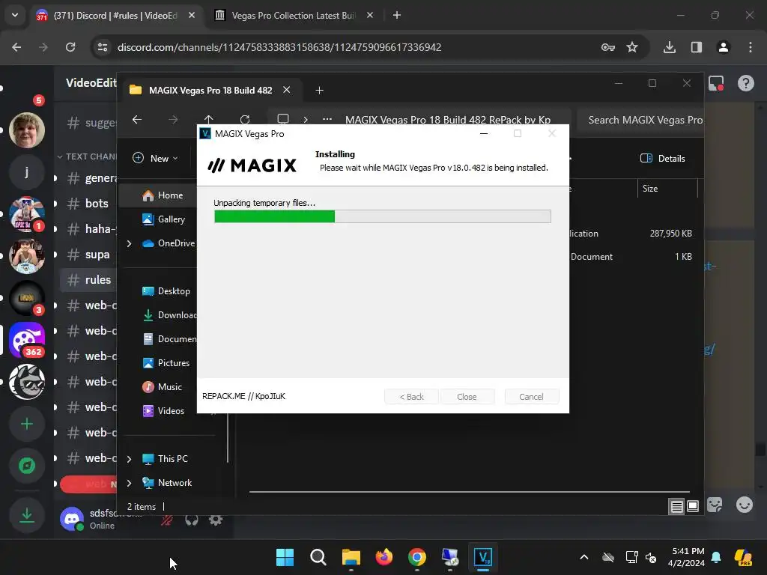Open Music folder in Explorer sidebar
Viewport: 767px width, 575px height.
163,387
